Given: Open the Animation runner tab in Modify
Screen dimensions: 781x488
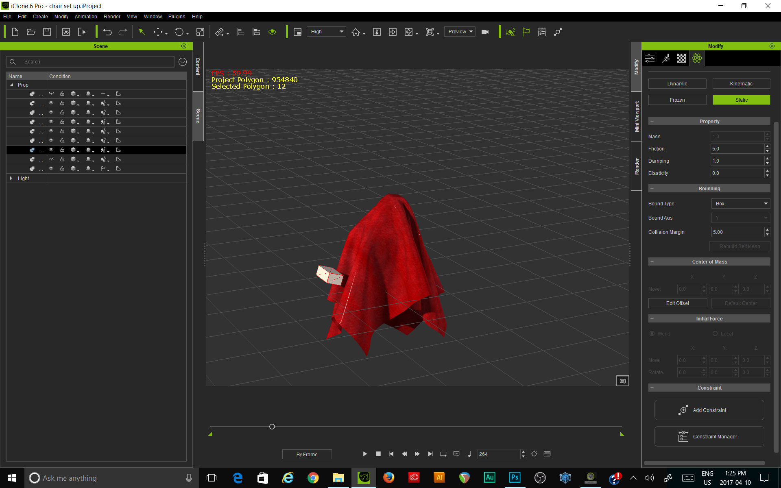Looking at the screenshot, I should coord(666,58).
